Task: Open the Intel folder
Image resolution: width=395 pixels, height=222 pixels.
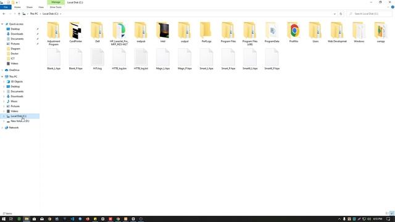Action: tap(163, 32)
